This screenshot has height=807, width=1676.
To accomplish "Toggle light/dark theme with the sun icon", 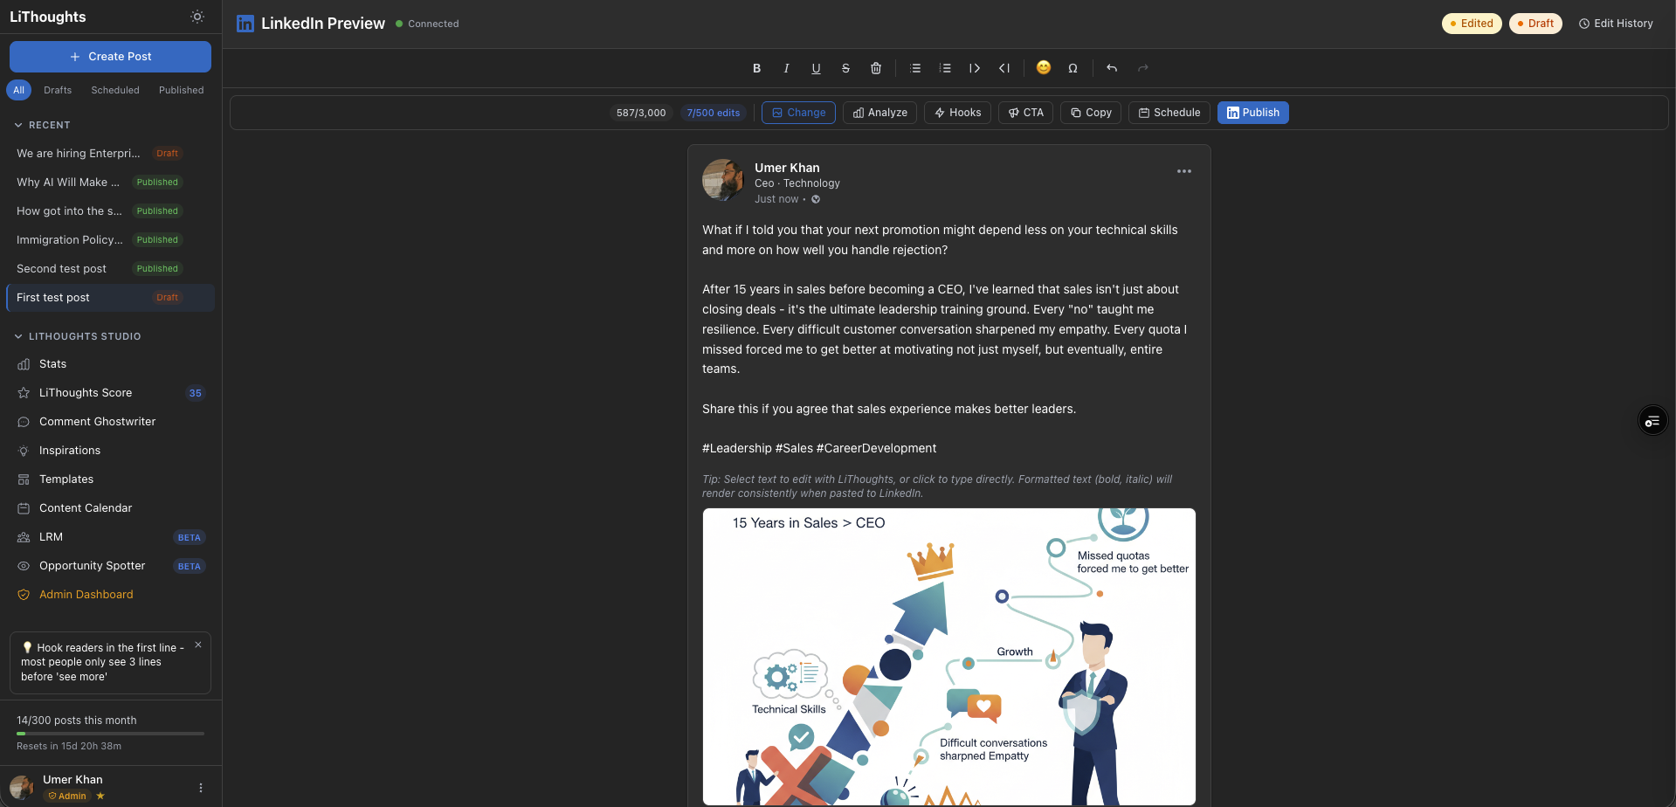I will [x=197, y=17].
